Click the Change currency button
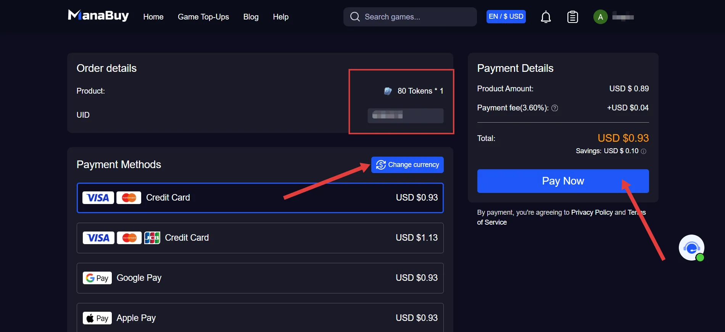725x332 pixels. tap(407, 165)
